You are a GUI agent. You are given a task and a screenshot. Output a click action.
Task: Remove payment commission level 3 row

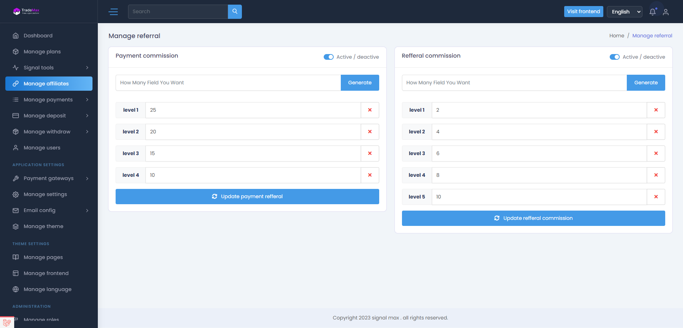pyautogui.click(x=370, y=153)
